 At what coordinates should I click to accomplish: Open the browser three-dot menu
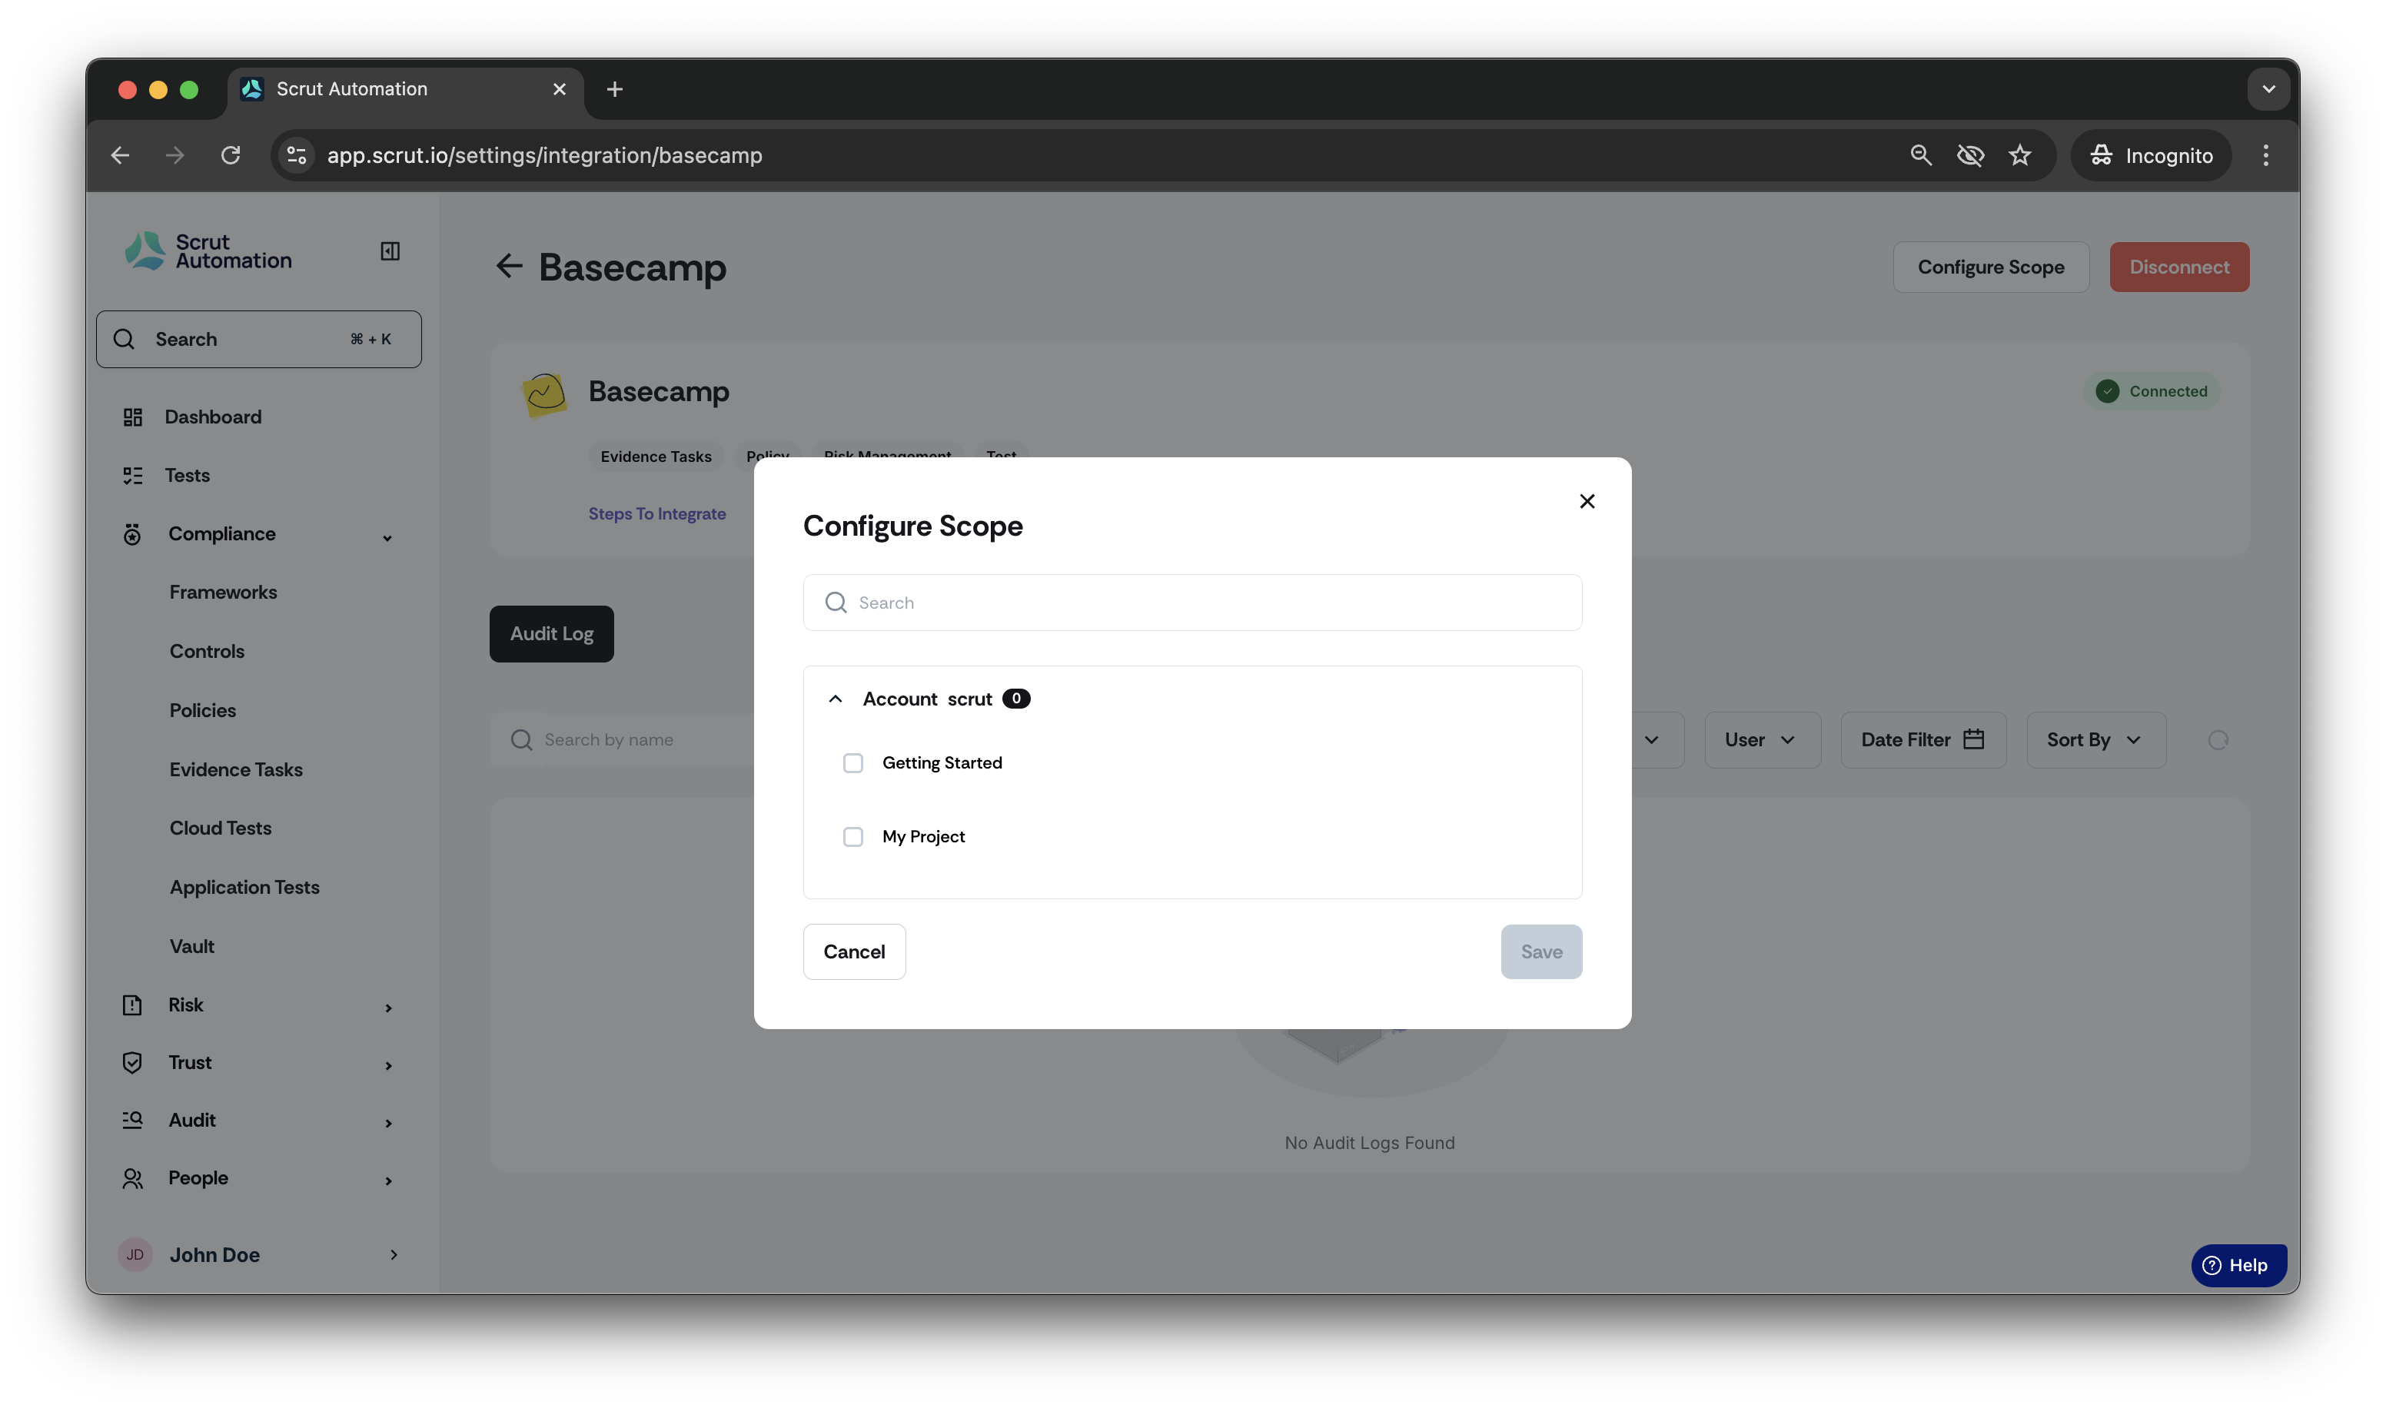[2265, 155]
